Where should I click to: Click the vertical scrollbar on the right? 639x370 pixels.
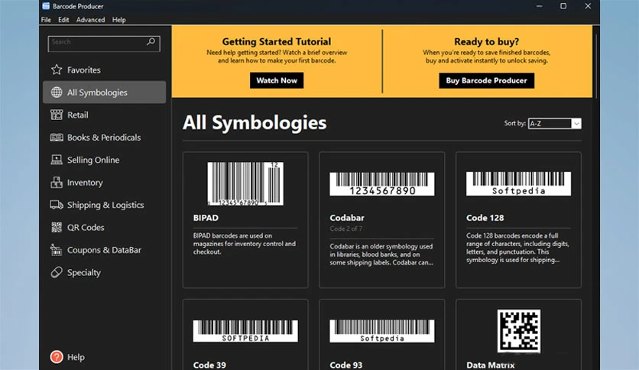[595, 65]
